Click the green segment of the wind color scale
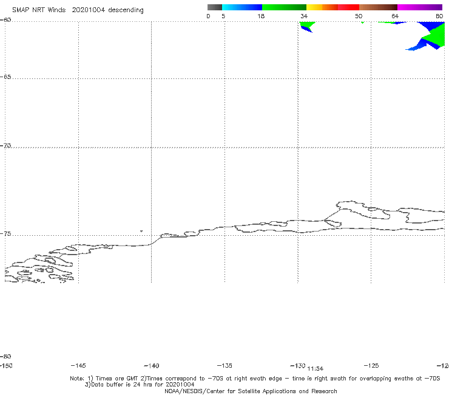Image resolution: width=449 pixels, height=395 pixels. (284, 7)
